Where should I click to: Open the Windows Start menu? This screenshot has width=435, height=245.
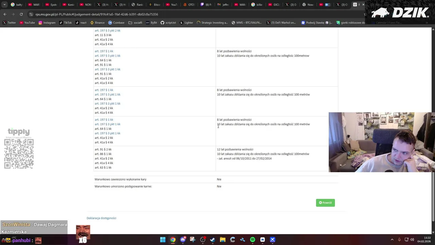(163, 240)
